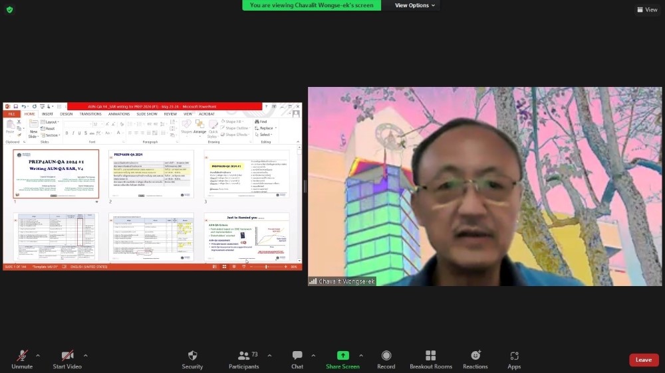Image resolution: width=665 pixels, height=373 pixels.
Task: Open the Participants panel
Action: coord(244,356)
